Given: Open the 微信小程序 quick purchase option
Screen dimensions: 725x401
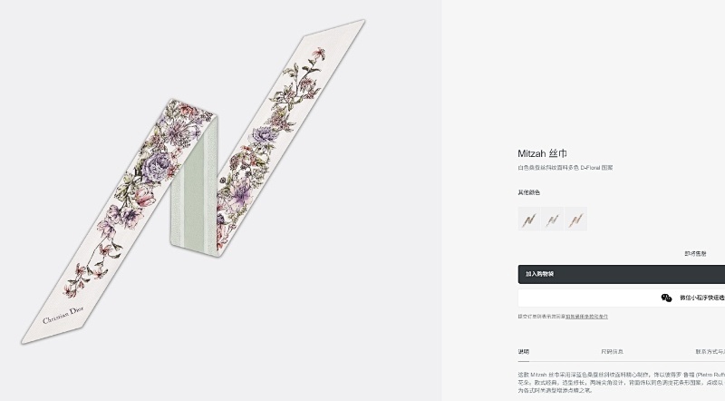Looking at the screenshot, I should click(x=701, y=298).
